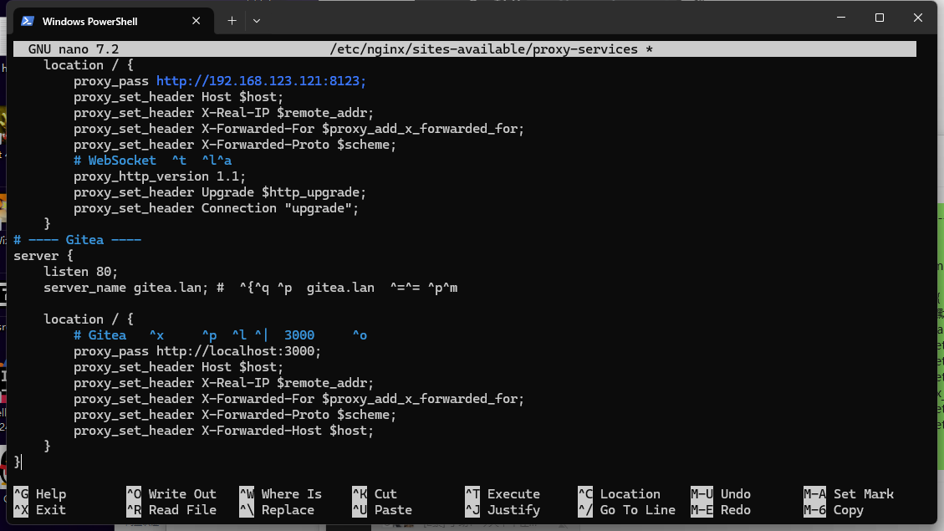Maximize the terminal window
Image resolution: width=944 pixels, height=531 pixels.
(879, 18)
